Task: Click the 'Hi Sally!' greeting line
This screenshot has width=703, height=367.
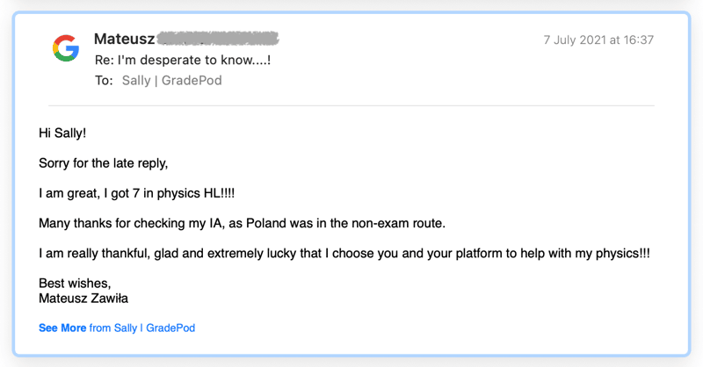Action: tap(62, 133)
